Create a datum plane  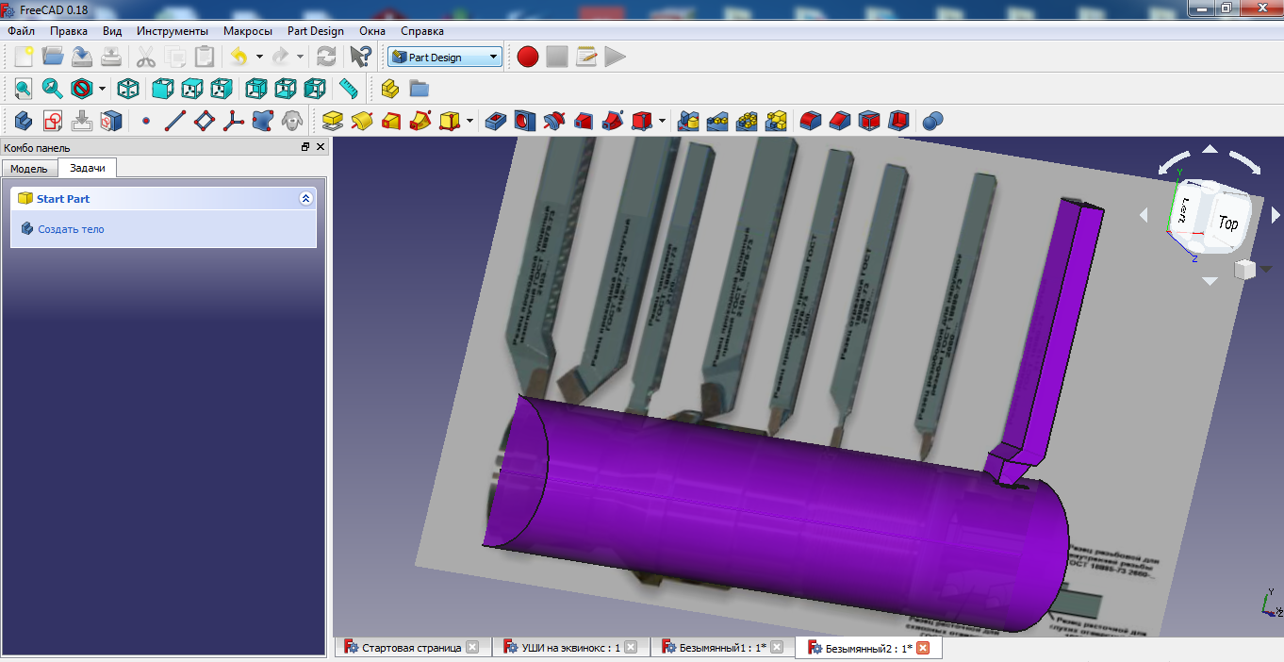pyautogui.click(x=204, y=121)
